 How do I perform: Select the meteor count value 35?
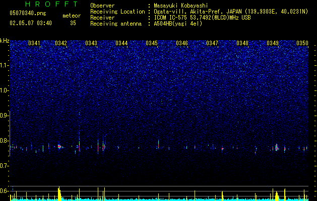tap(73, 23)
